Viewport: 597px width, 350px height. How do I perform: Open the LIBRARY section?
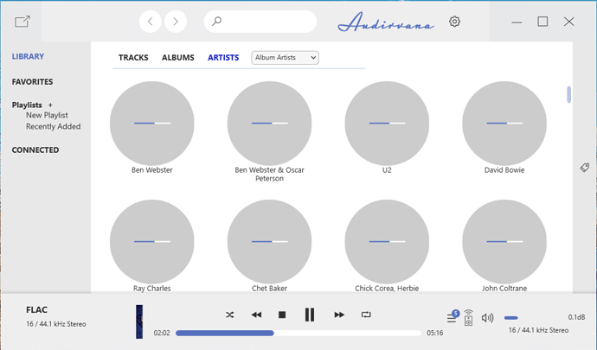click(28, 56)
